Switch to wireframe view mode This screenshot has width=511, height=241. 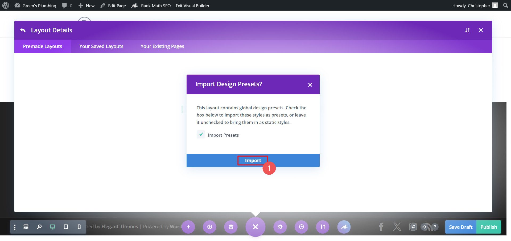(26, 227)
